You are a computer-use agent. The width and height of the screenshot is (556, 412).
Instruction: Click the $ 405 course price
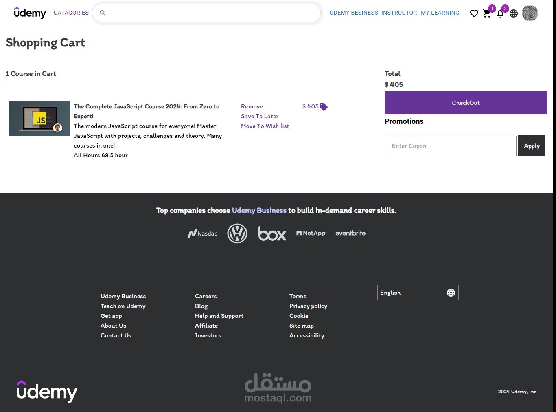pos(311,106)
